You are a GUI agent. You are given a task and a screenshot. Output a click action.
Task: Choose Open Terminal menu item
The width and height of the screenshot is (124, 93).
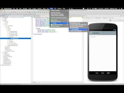pyautogui.click(x=59, y=26)
